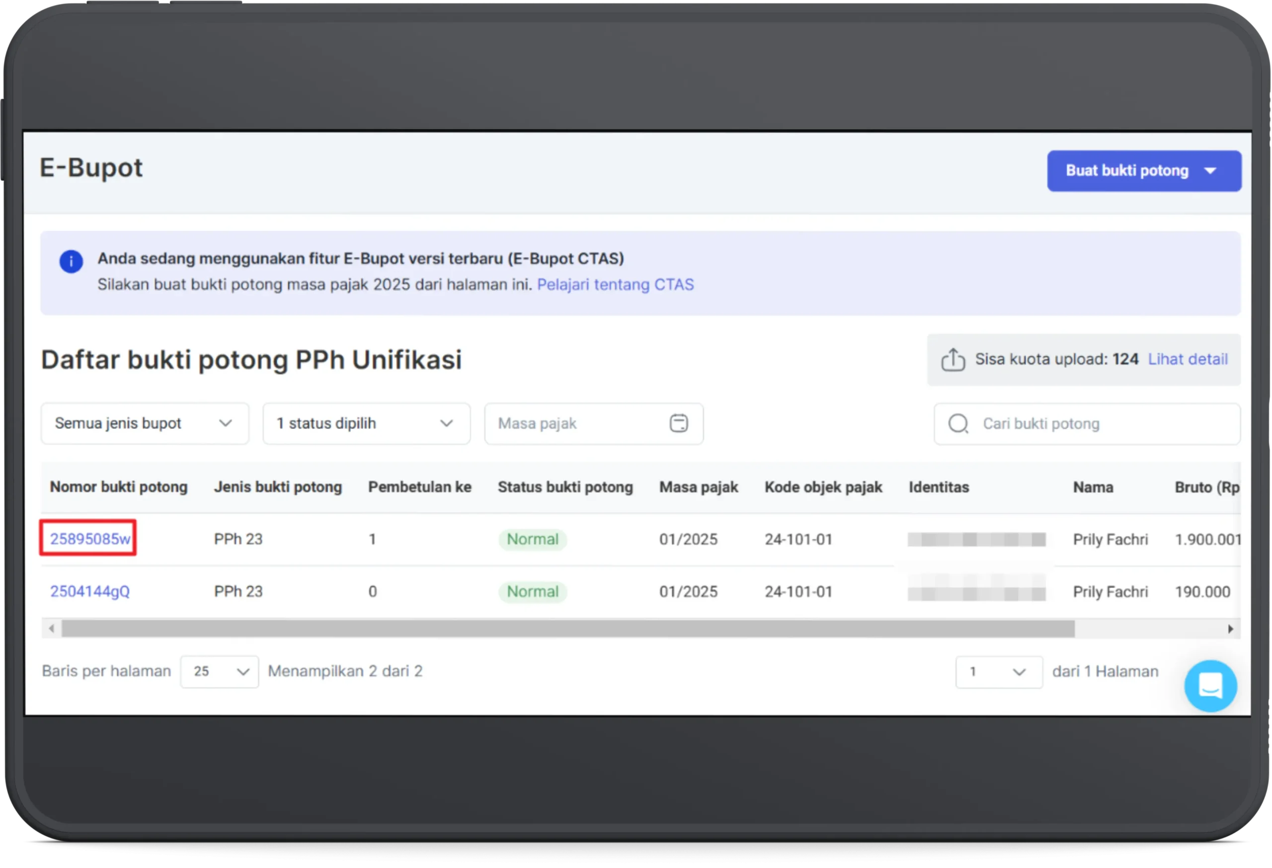Open the chat support bubble
1272x868 pixels.
1210,685
